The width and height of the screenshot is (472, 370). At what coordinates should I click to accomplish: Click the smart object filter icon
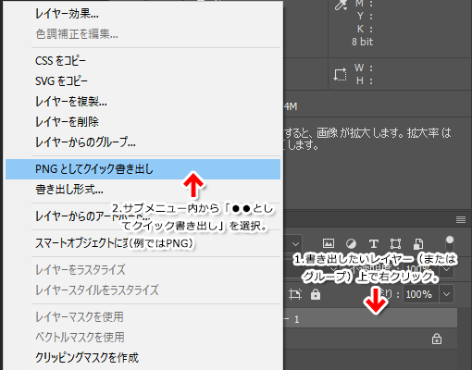(x=418, y=243)
